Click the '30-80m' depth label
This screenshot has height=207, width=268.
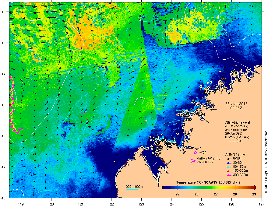pyautogui.click(x=238, y=163)
